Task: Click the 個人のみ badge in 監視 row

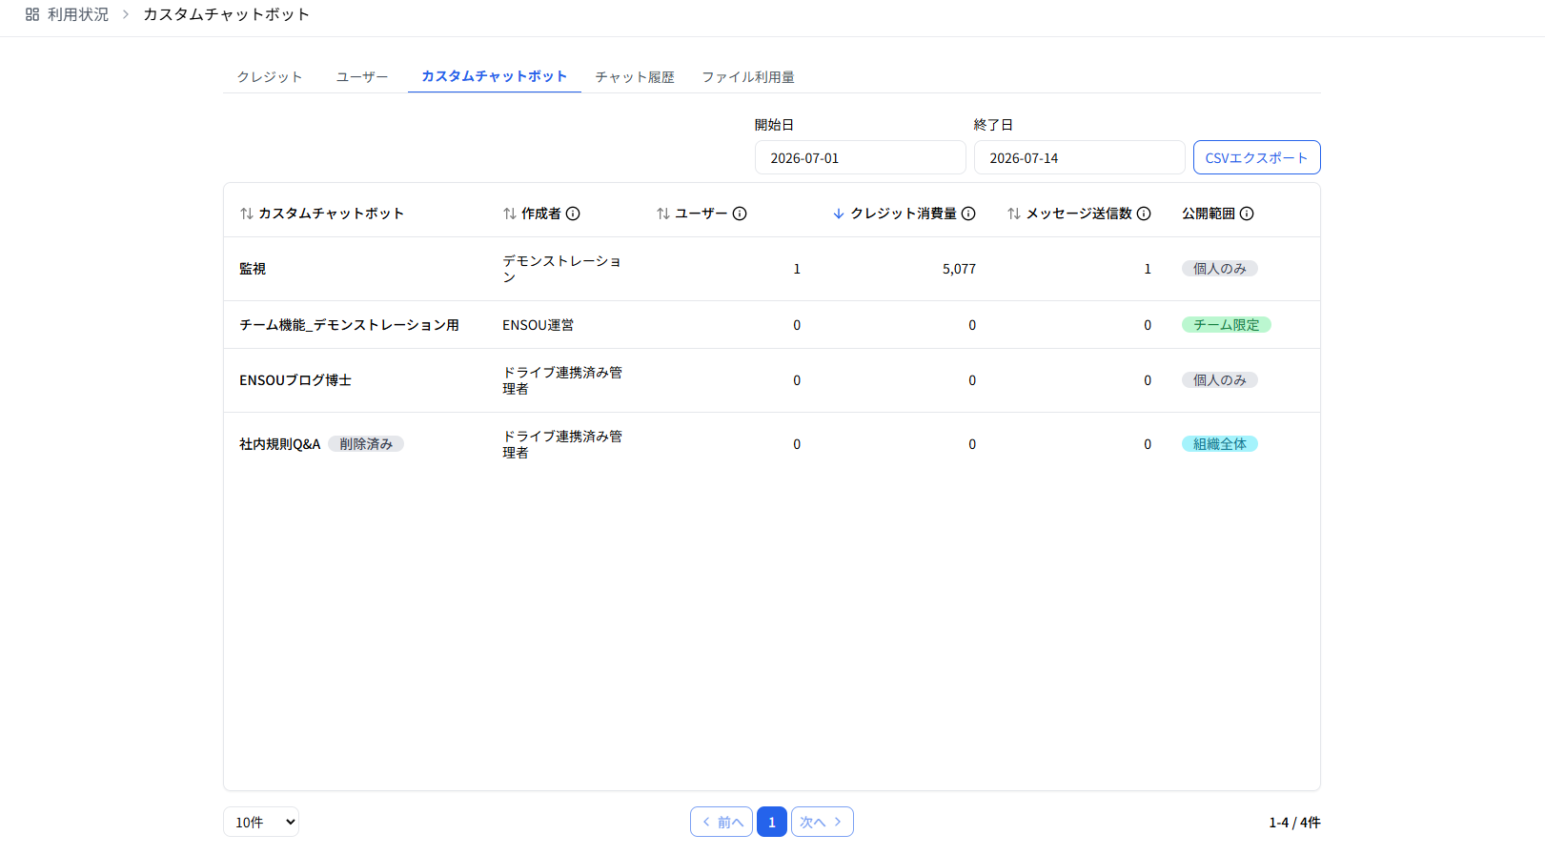Action: point(1220,269)
